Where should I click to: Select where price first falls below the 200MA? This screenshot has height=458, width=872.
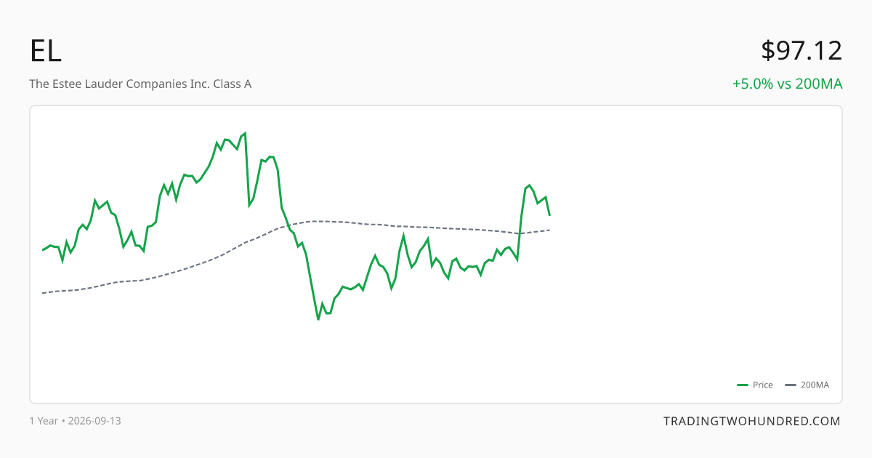pos(287,224)
